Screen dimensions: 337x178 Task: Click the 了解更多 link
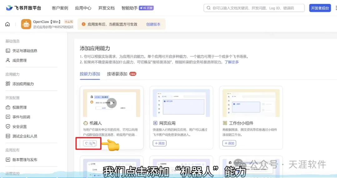click(232, 62)
